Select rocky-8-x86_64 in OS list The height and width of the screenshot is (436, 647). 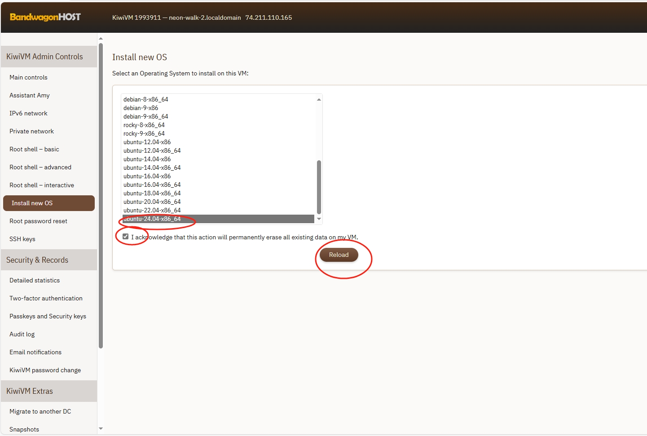pyautogui.click(x=218, y=125)
